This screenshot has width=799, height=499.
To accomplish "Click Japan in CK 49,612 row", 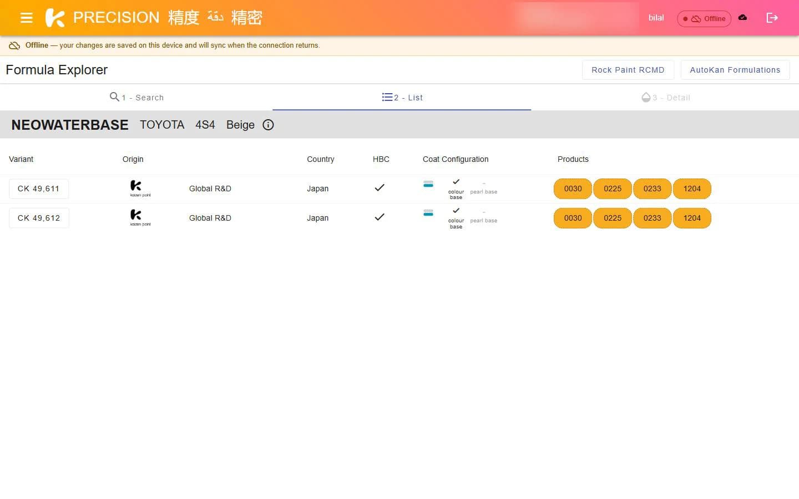I will (x=318, y=218).
